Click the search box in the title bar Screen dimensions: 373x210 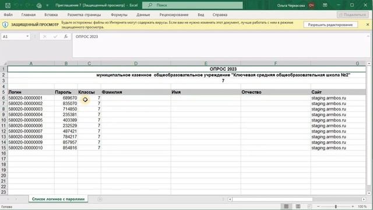coord(192,5)
